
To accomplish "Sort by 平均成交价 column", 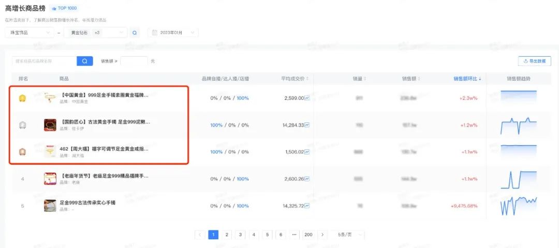I will (295, 79).
